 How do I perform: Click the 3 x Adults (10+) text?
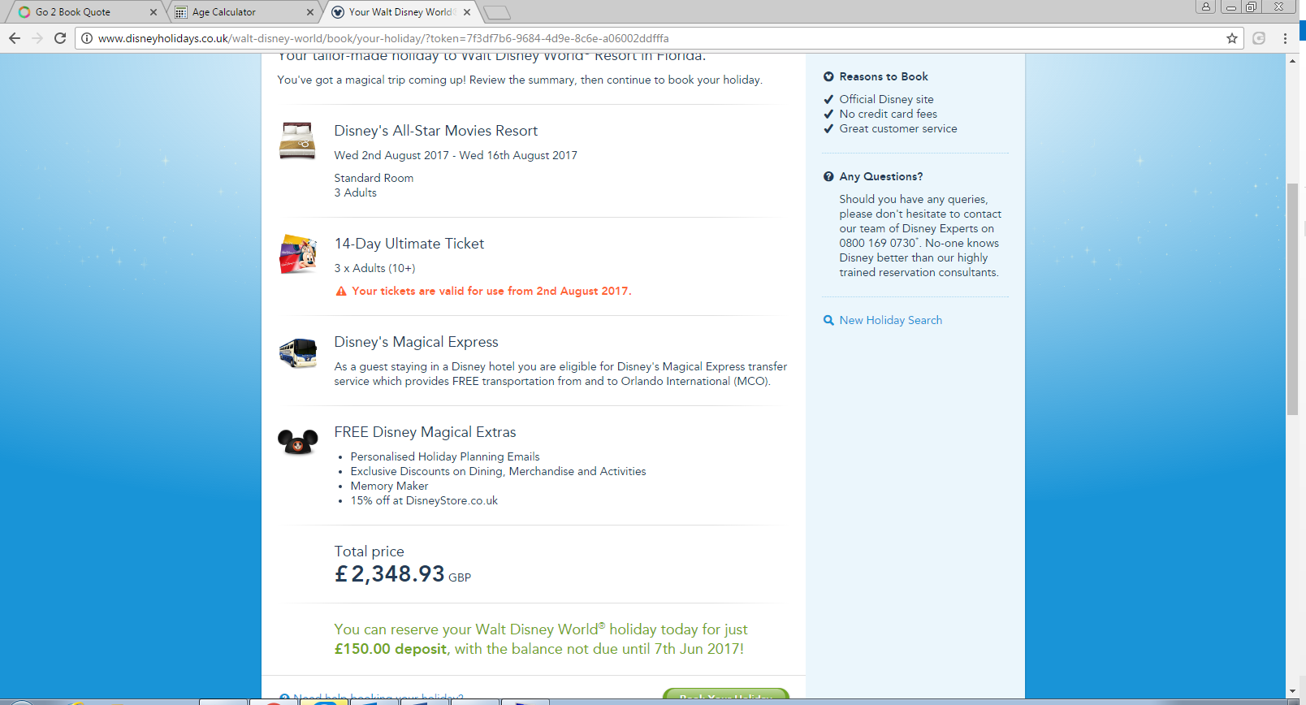coord(374,268)
